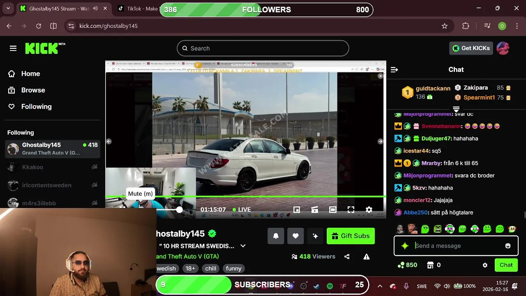Enter fullscreen on the video player
Image resolution: width=526 pixels, height=296 pixels.
point(351,210)
